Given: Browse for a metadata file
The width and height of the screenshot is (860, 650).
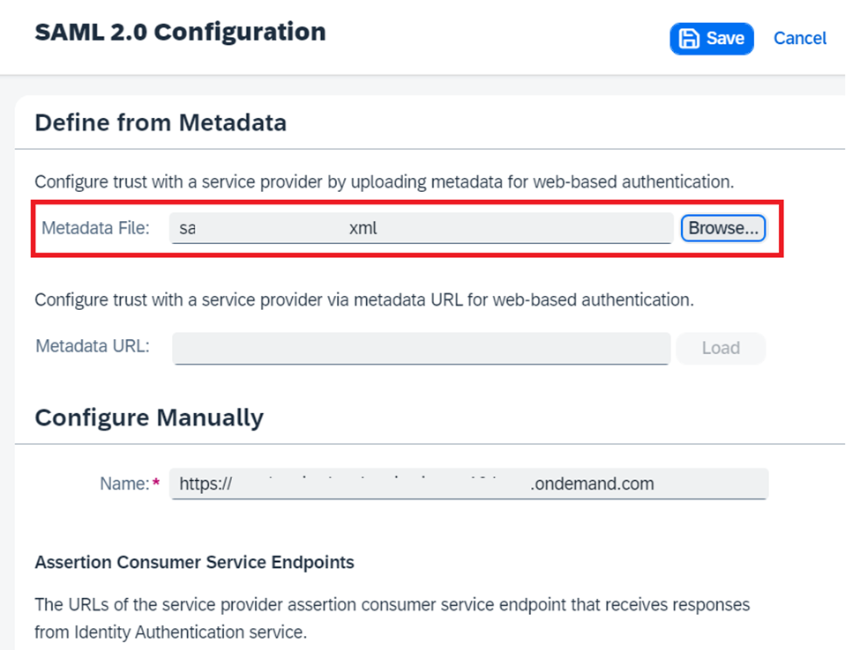Looking at the screenshot, I should (x=723, y=228).
